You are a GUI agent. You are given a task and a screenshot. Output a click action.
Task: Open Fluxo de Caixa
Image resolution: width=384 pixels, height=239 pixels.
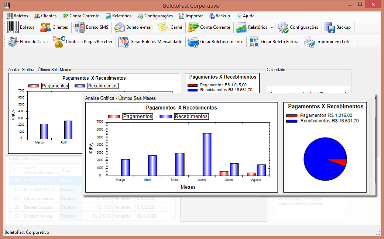(28, 42)
